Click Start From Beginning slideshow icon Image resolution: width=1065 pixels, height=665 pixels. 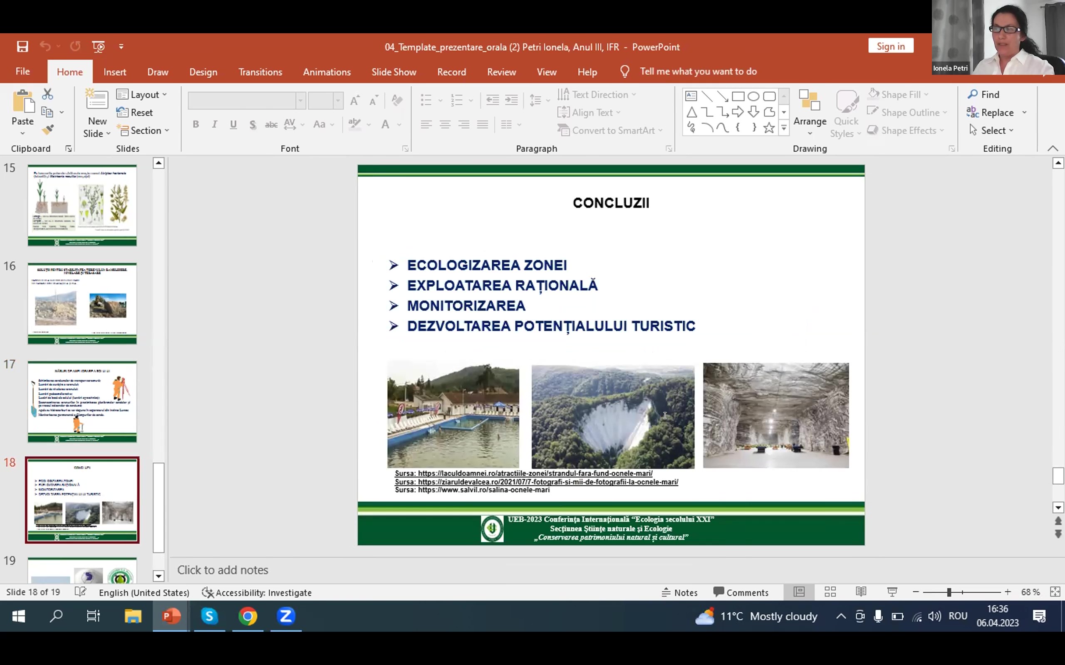[99, 47]
